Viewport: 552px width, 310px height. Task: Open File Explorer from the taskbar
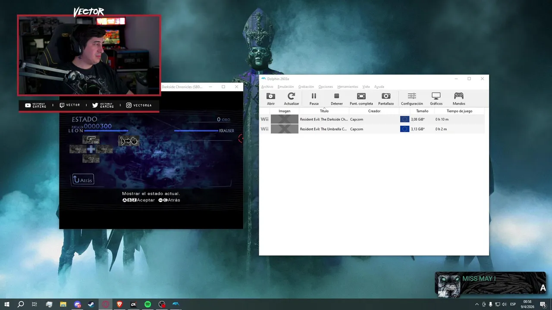(x=63, y=304)
